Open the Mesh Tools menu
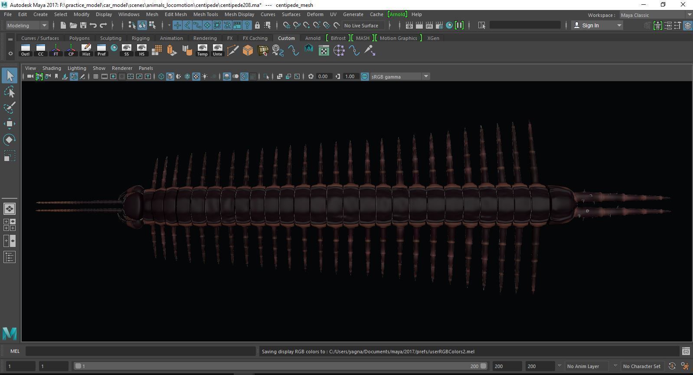The height and width of the screenshot is (375, 693). (206, 14)
